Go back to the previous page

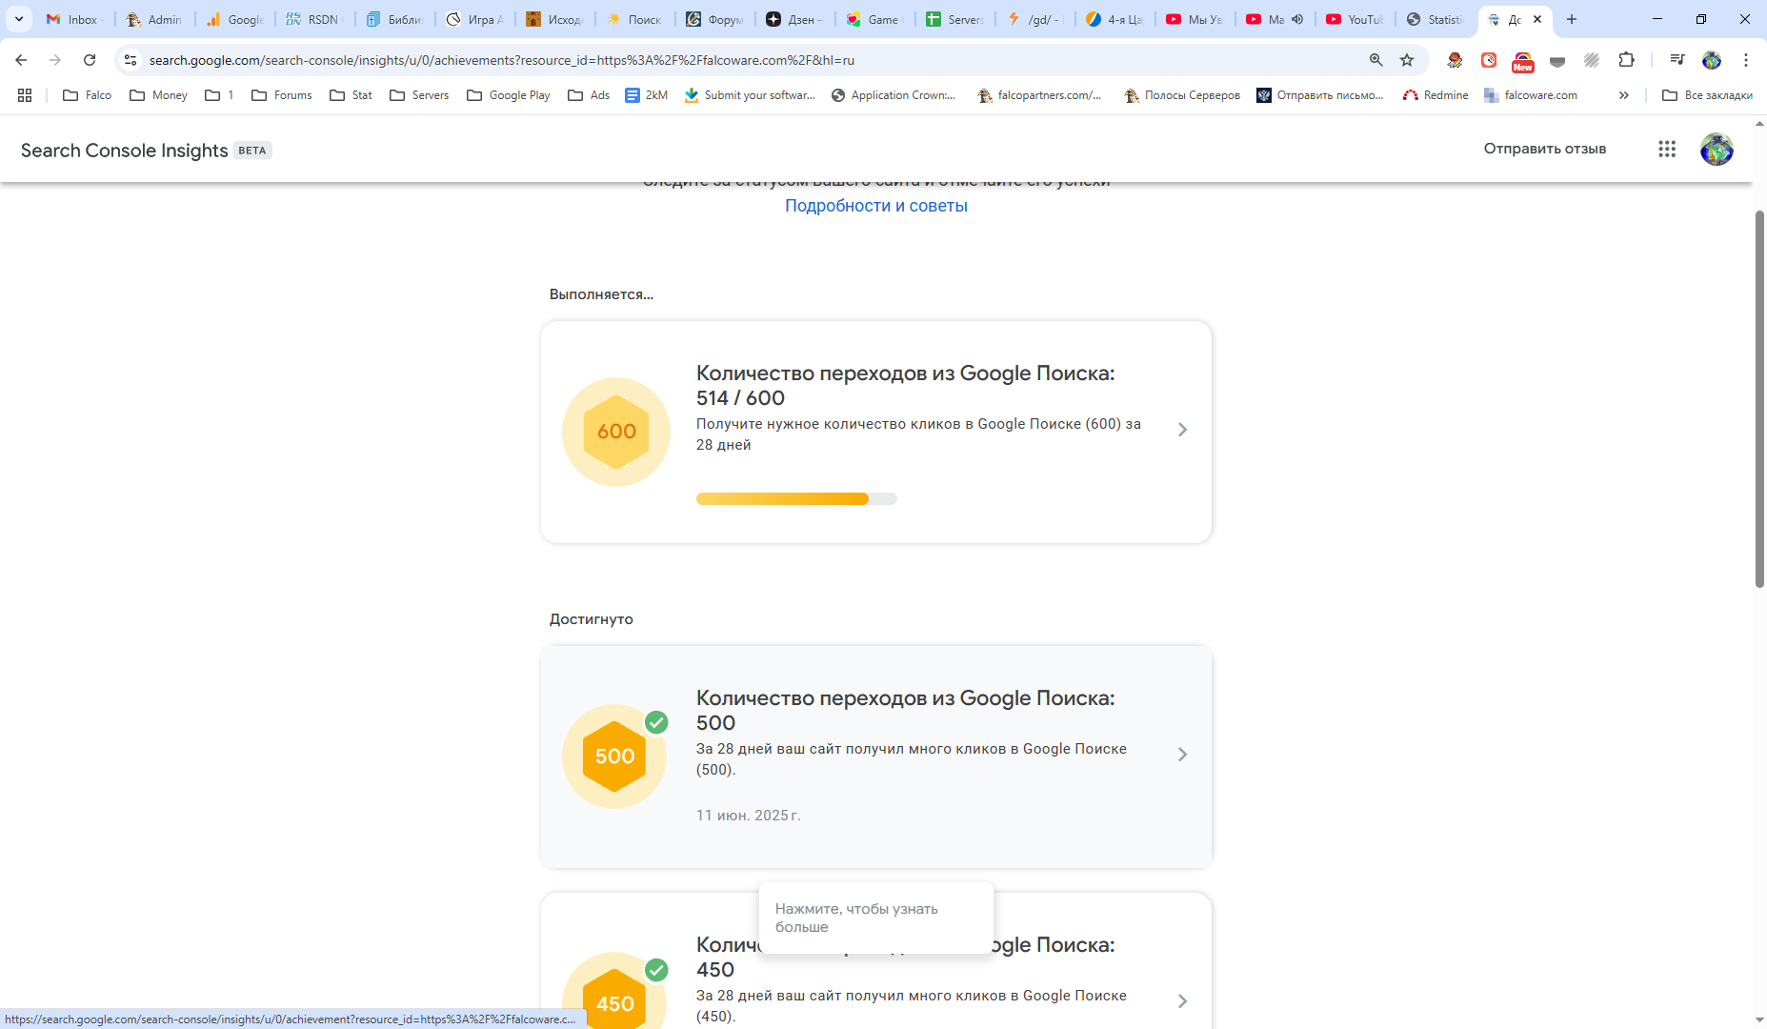[21, 60]
